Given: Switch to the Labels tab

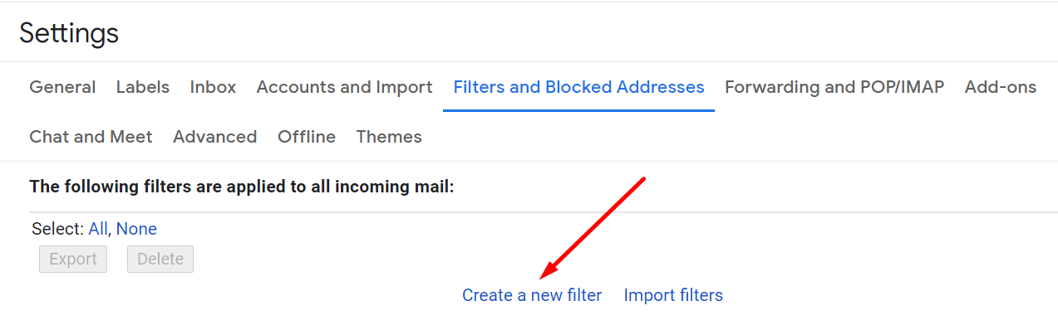Looking at the screenshot, I should click(143, 87).
